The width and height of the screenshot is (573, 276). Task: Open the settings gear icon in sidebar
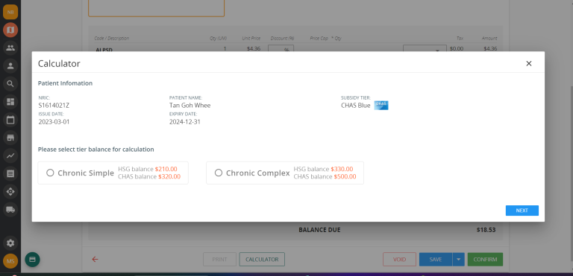[10, 243]
